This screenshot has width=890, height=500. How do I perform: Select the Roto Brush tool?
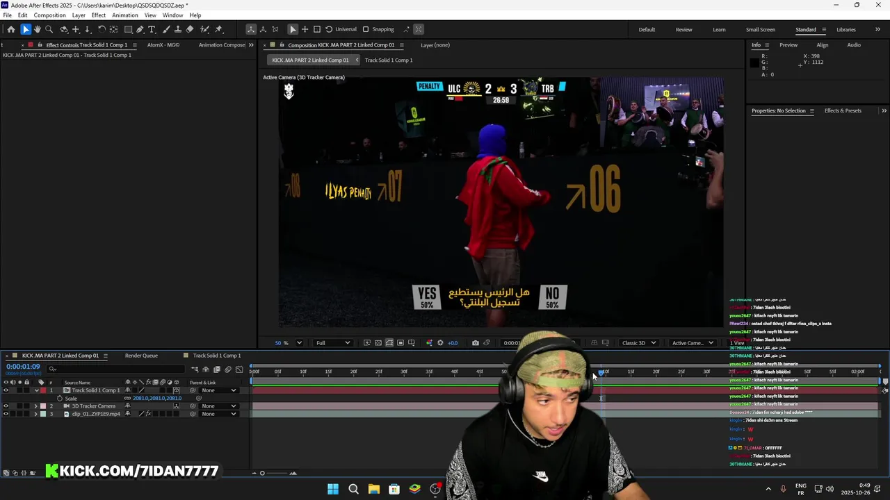point(205,29)
